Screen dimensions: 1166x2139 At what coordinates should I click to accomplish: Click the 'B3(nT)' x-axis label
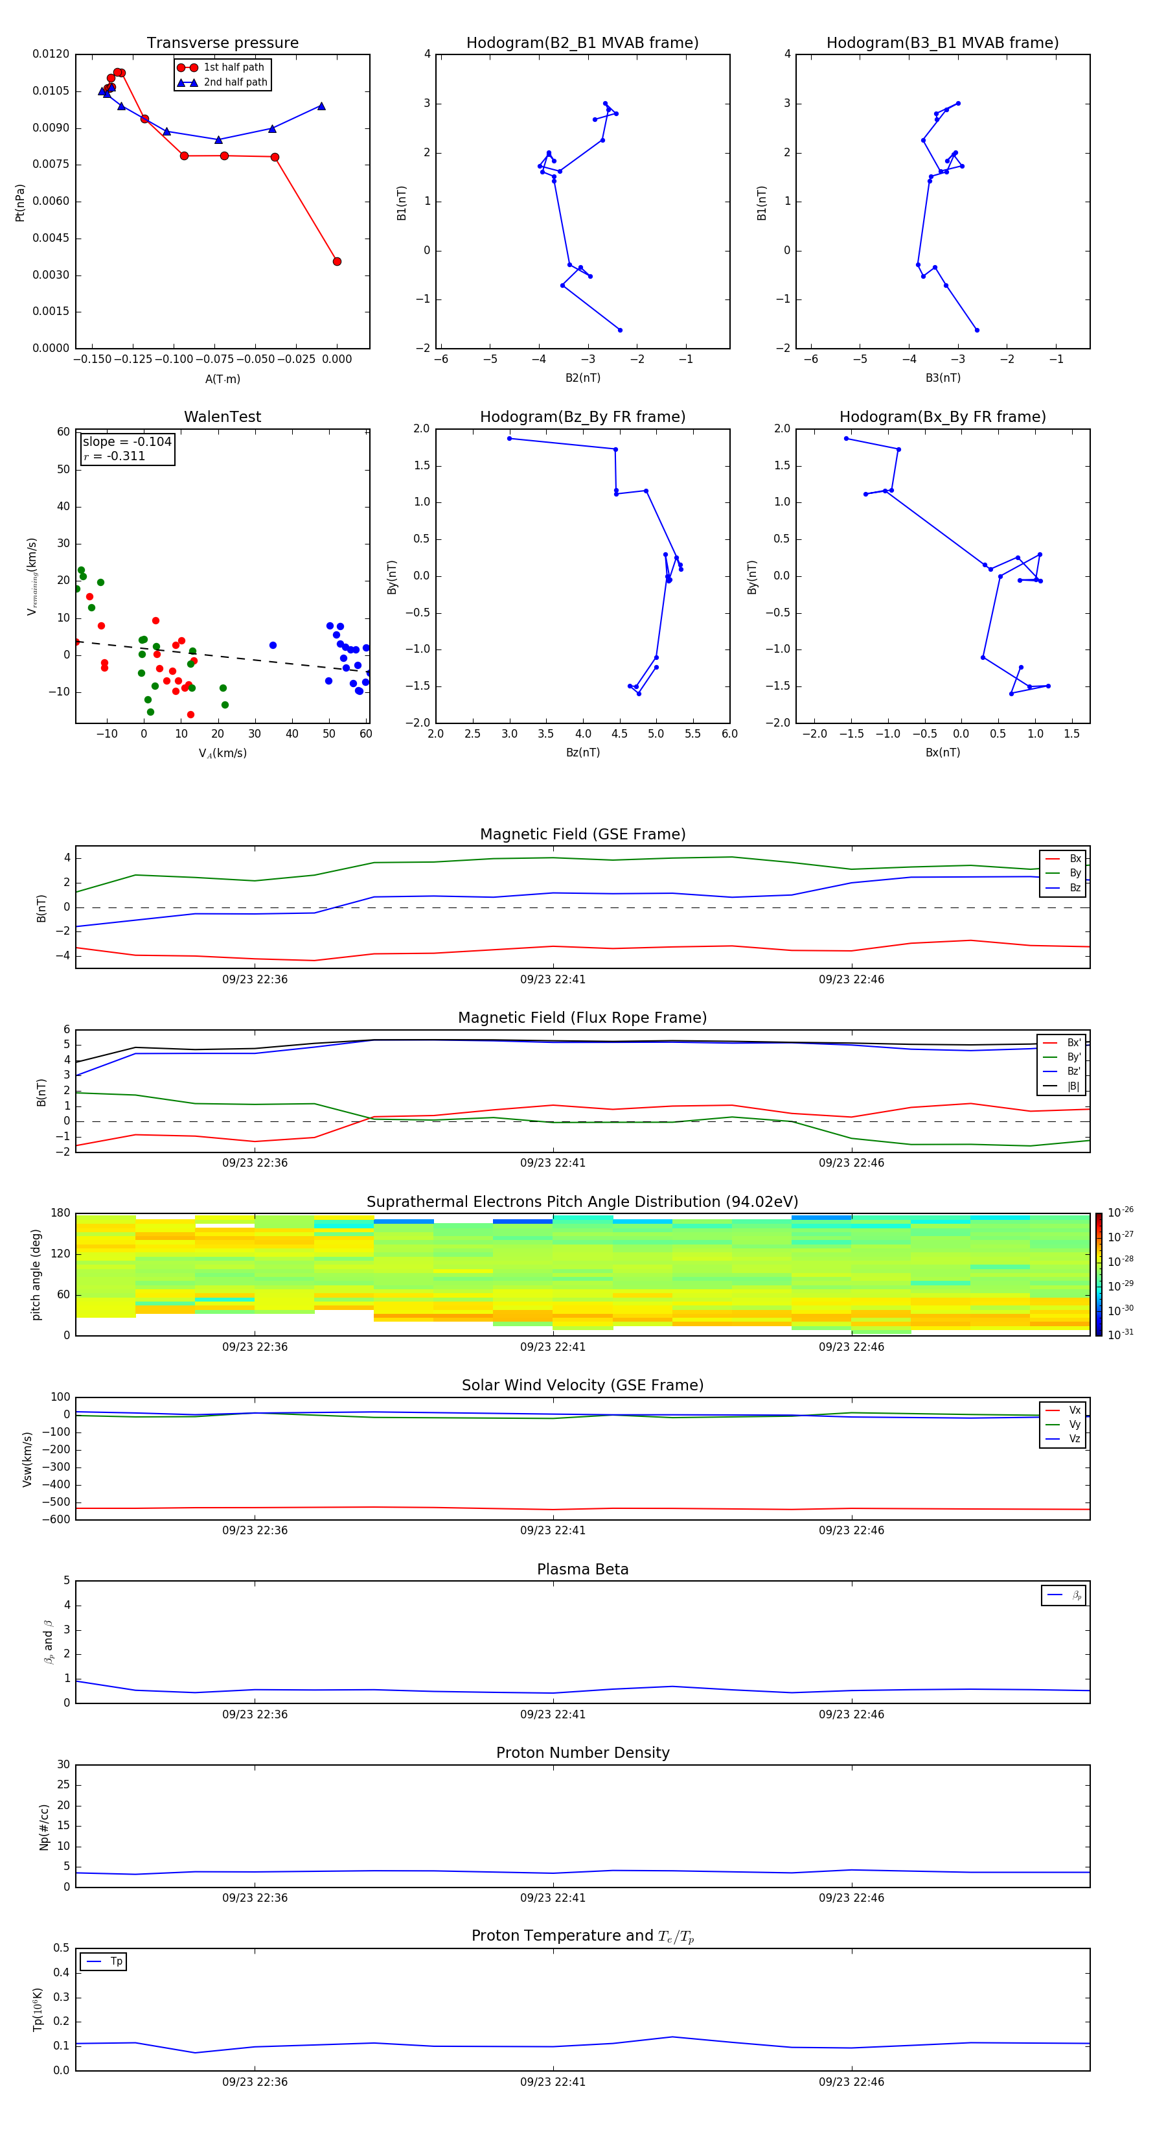click(x=943, y=378)
